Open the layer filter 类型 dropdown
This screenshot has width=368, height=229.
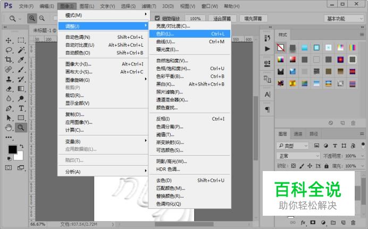[x=292, y=146]
